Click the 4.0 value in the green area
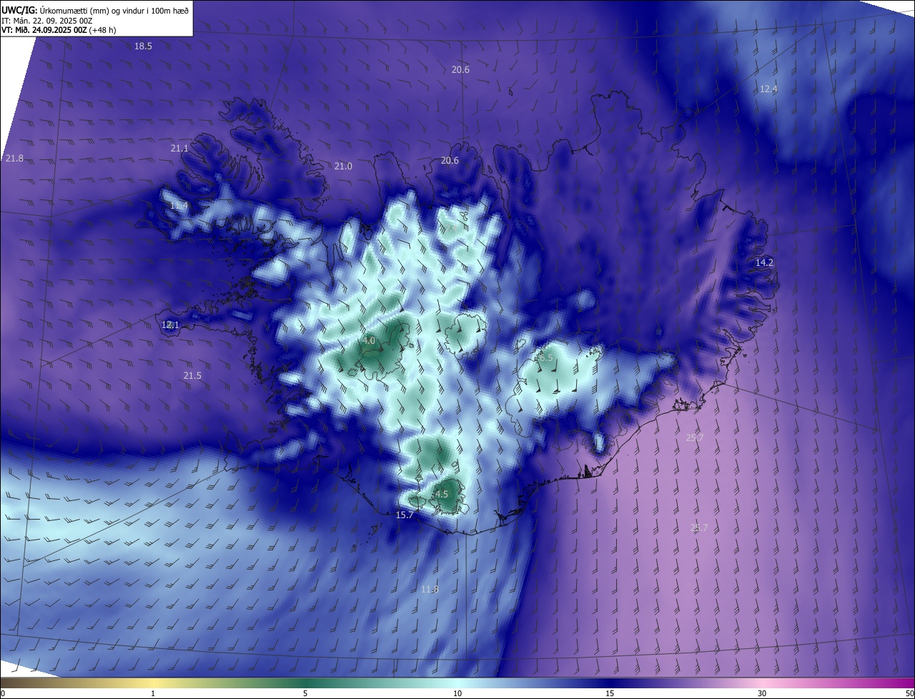 point(369,341)
